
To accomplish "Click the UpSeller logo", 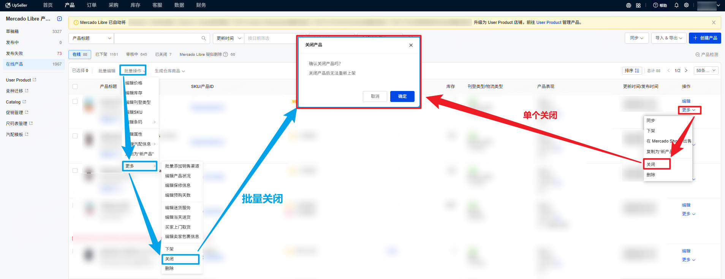I will click(x=16, y=5).
